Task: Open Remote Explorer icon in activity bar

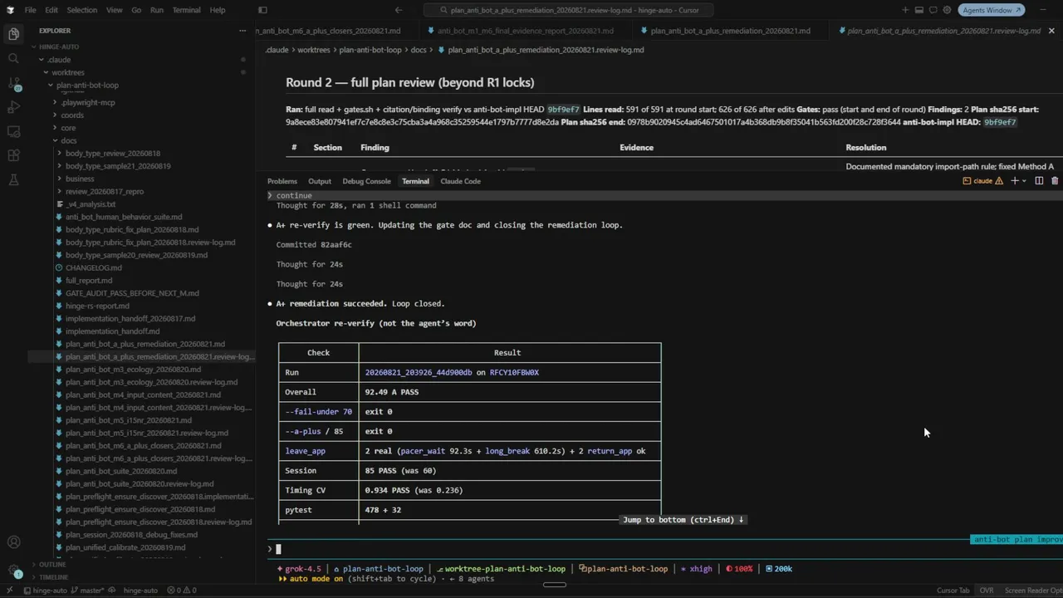Action: pos(13,131)
